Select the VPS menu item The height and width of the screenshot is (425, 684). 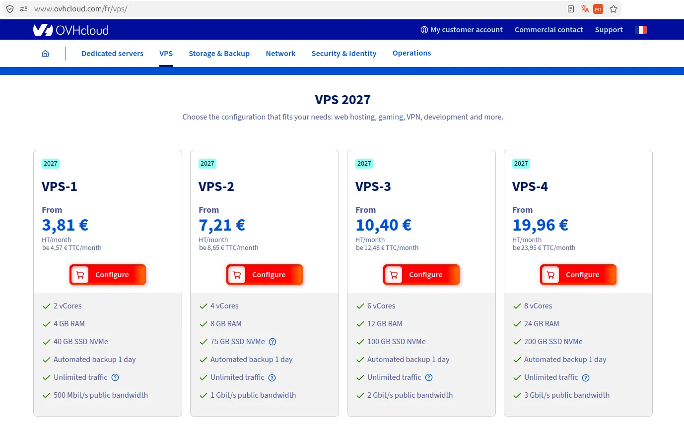coord(166,54)
